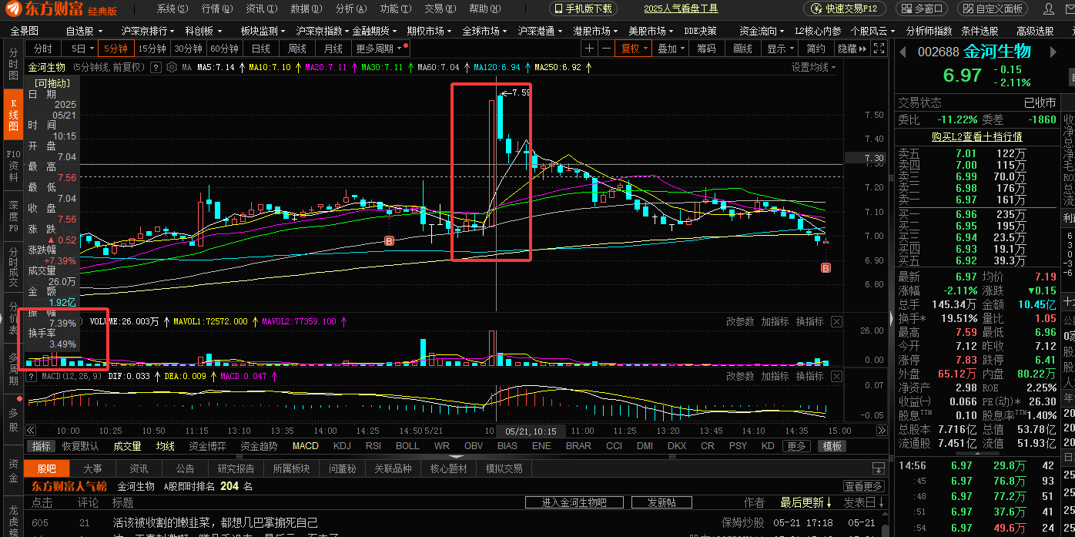Click the up arrow beside MA5 value

(x=242, y=67)
